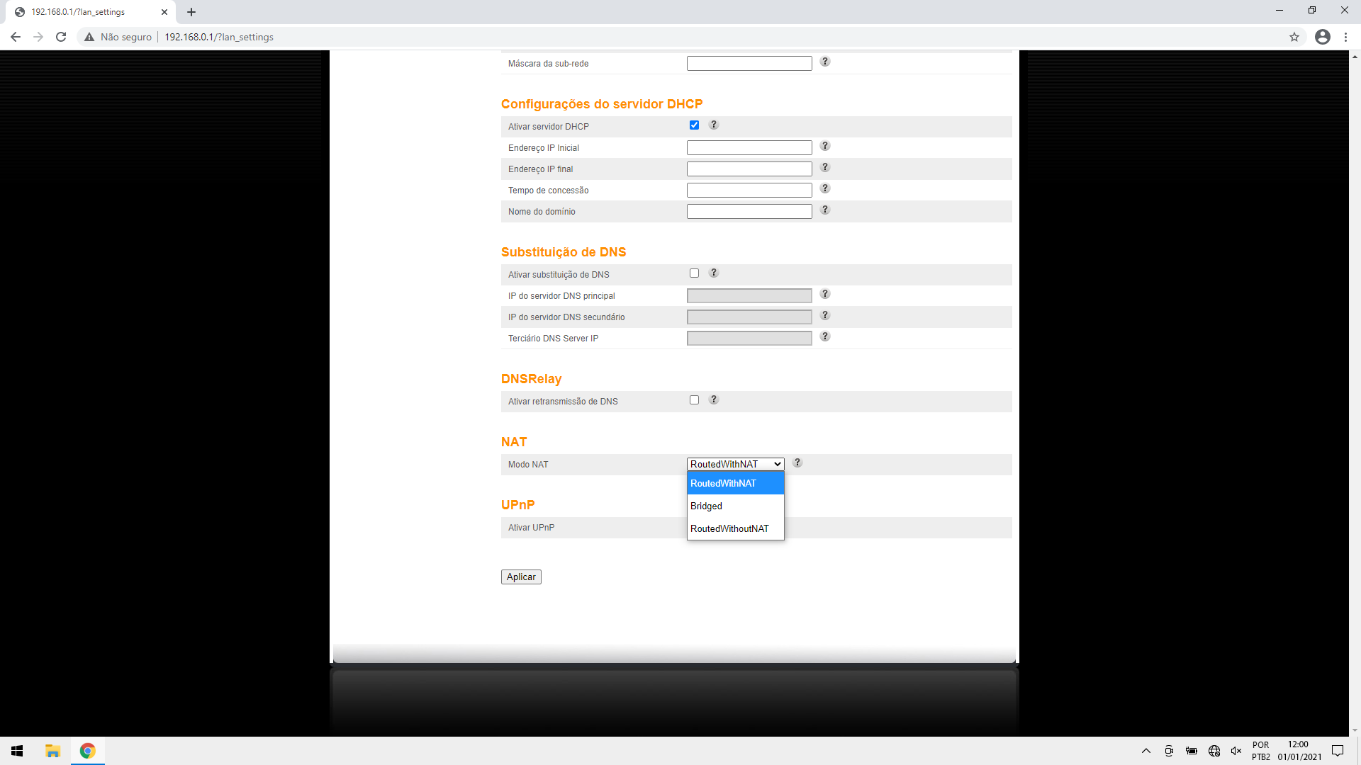The width and height of the screenshot is (1361, 765).
Task: Click the Aplicar button
Action: tap(521, 577)
